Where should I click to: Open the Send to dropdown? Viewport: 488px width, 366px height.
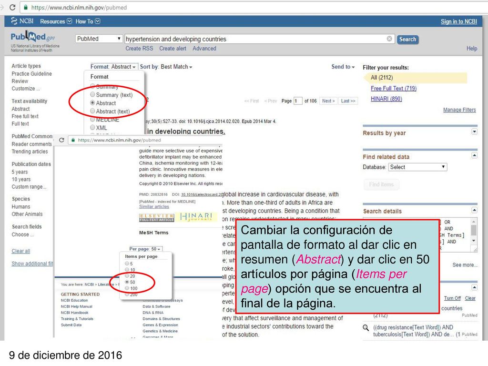[x=343, y=67]
